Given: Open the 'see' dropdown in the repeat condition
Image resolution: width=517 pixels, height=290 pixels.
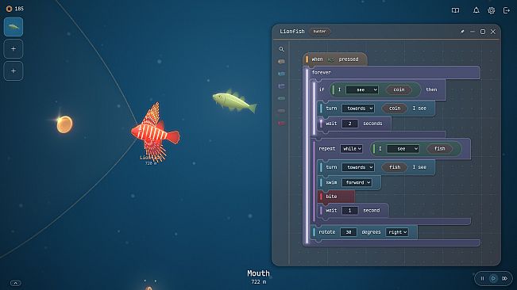Looking at the screenshot, I should click(403, 149).
